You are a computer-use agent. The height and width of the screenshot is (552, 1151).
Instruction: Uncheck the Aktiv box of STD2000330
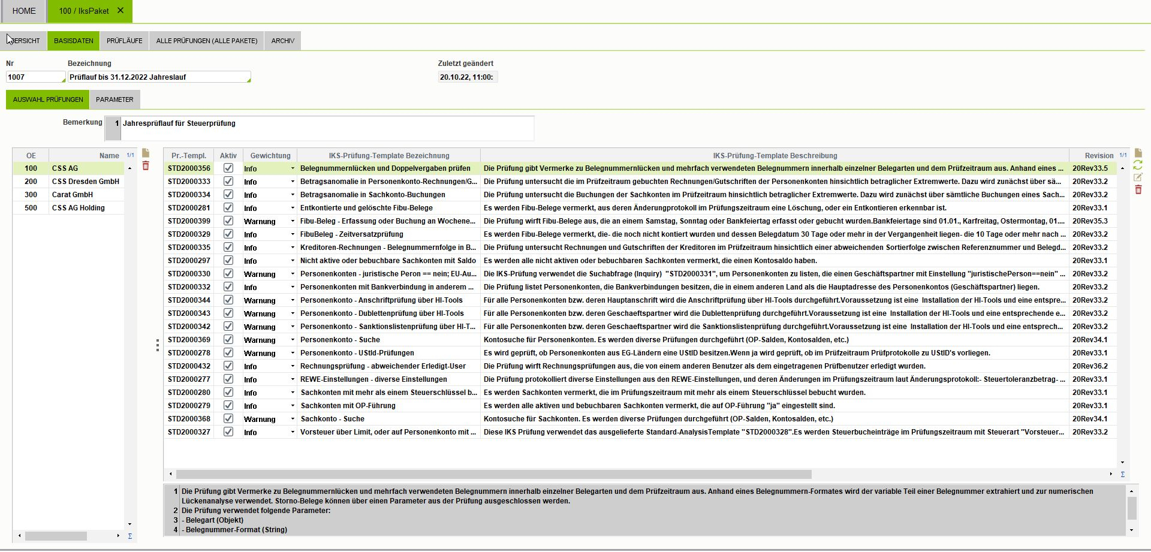pyautogui.click(x=228, y=274)
